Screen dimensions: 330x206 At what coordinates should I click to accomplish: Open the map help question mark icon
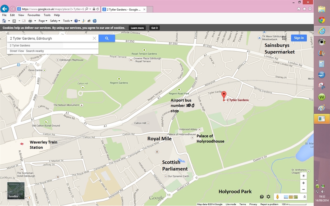click(262, 197)
